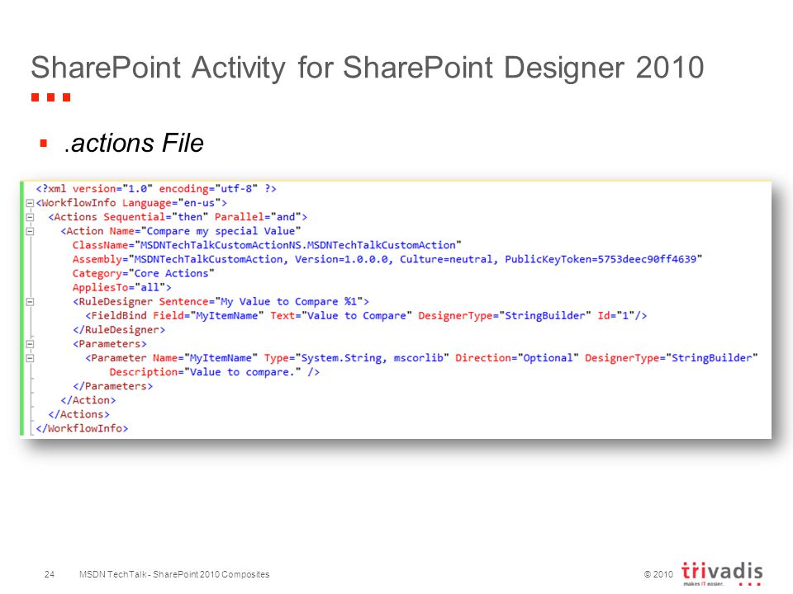Click the closing </Actions> tag
793x594 pixels.
pyautogui.click(x=79, y=415)
